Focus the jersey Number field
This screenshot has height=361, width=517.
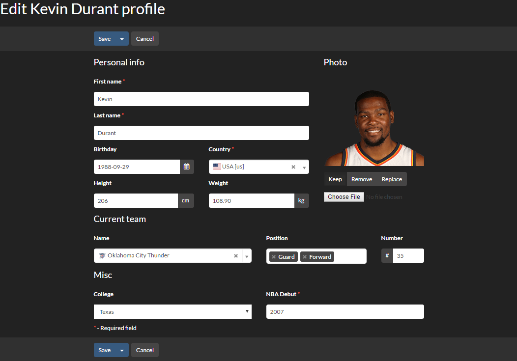408,256
